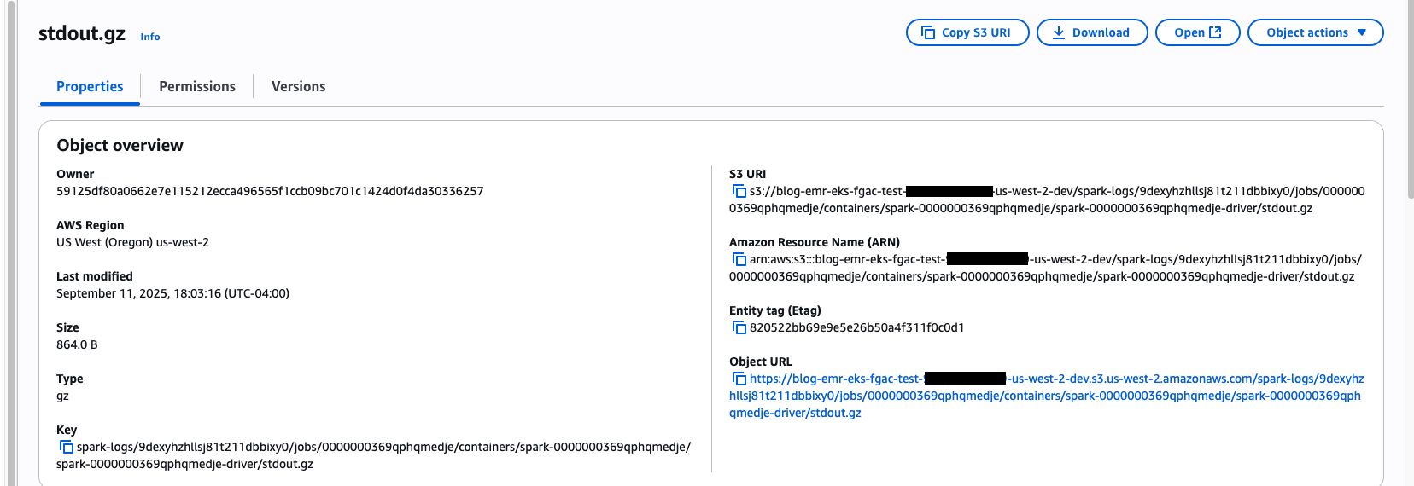
Task: Download the stdout.gz object
Action: point(1091,32)
